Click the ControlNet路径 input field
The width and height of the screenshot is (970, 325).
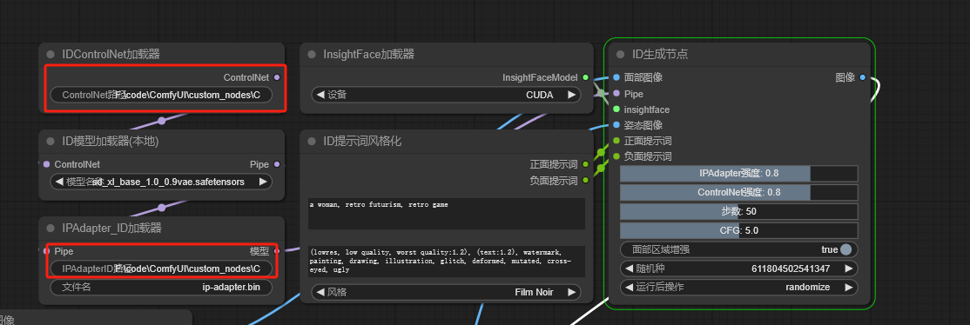tap(161, 95)
